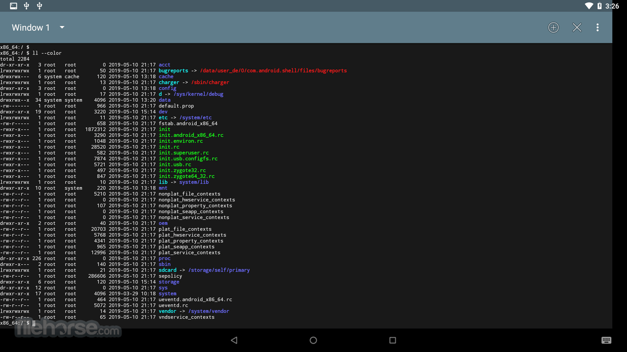Click the 'acct' directory name
627x352 pixels.
point(164,65)
